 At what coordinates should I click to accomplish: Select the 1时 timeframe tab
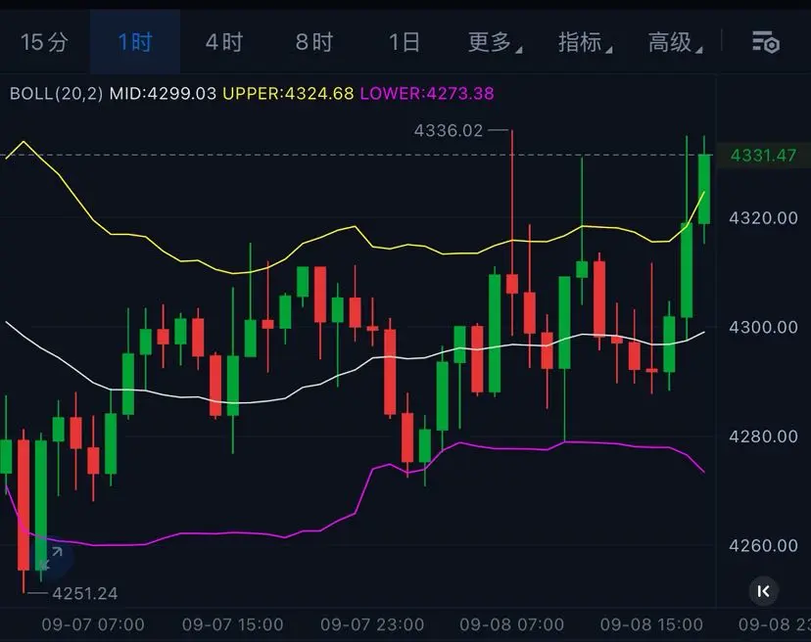(x=135, y=42)
